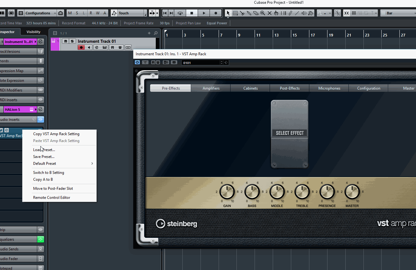Toggle global Mute state button M
Screen dimensions: 416x270
[x=70, y=13]
